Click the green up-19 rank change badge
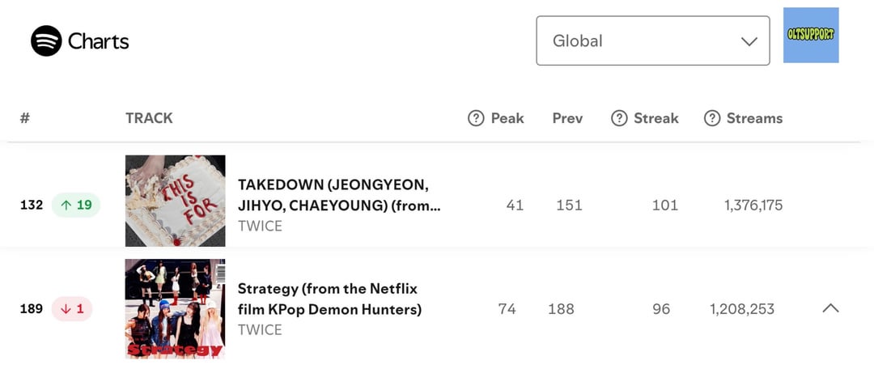 coord(76,205)
